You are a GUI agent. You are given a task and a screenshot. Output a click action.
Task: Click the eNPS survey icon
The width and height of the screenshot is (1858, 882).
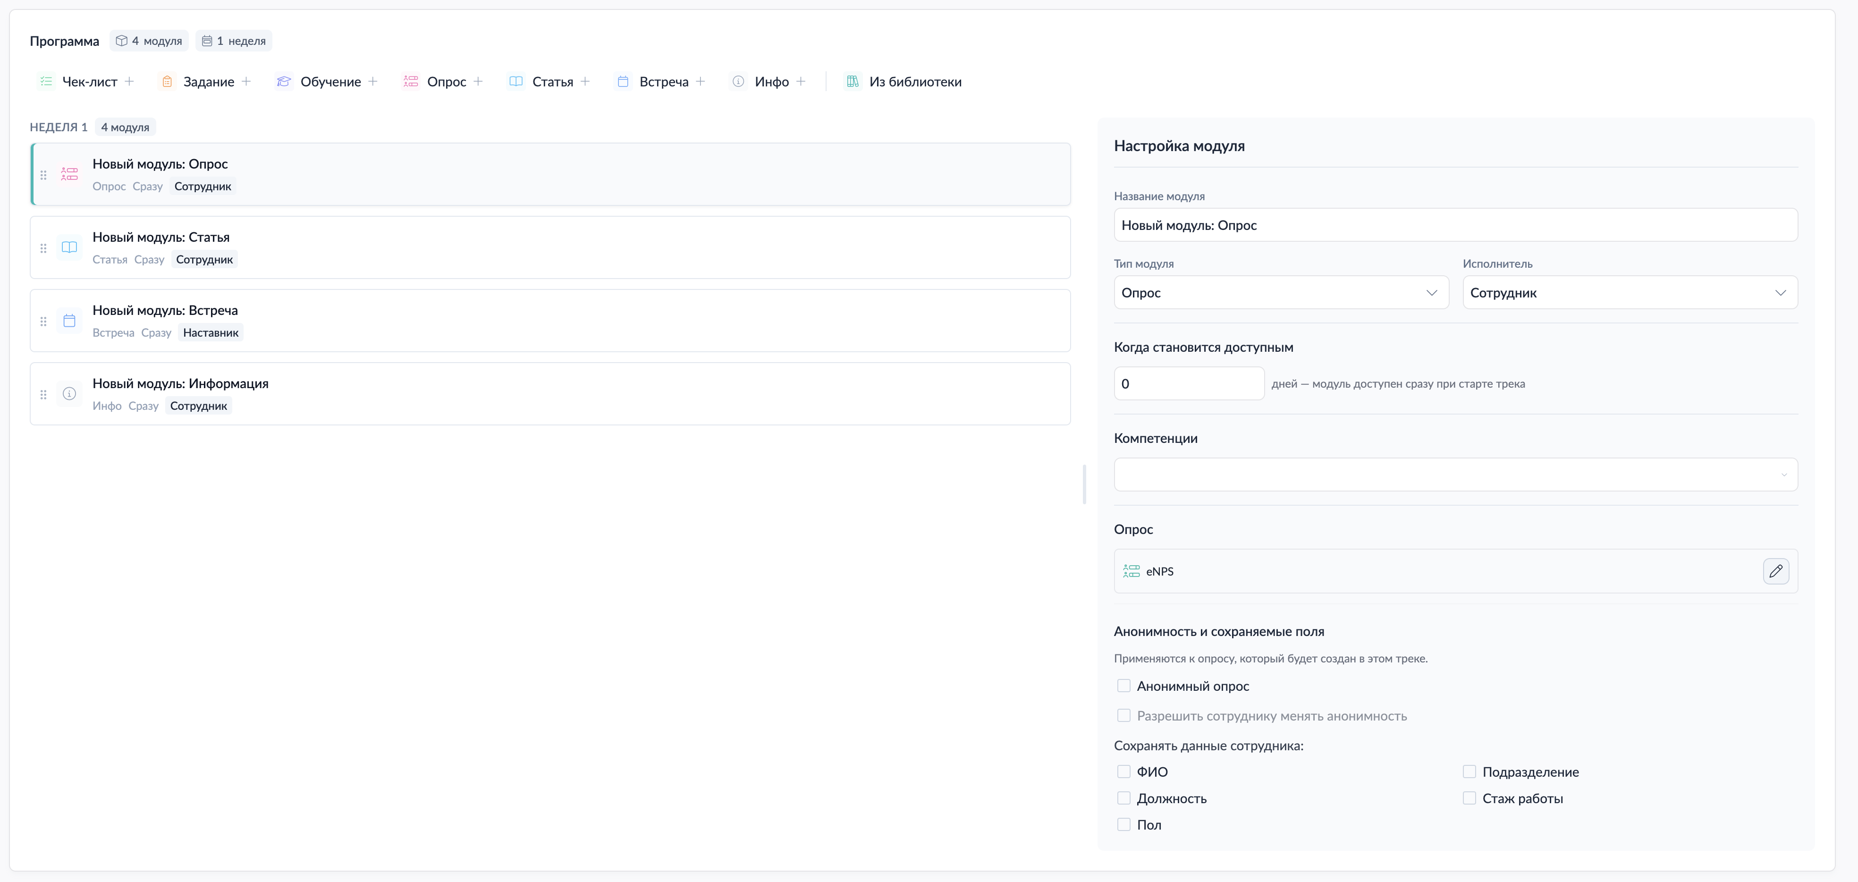(x=1132, y=571)
